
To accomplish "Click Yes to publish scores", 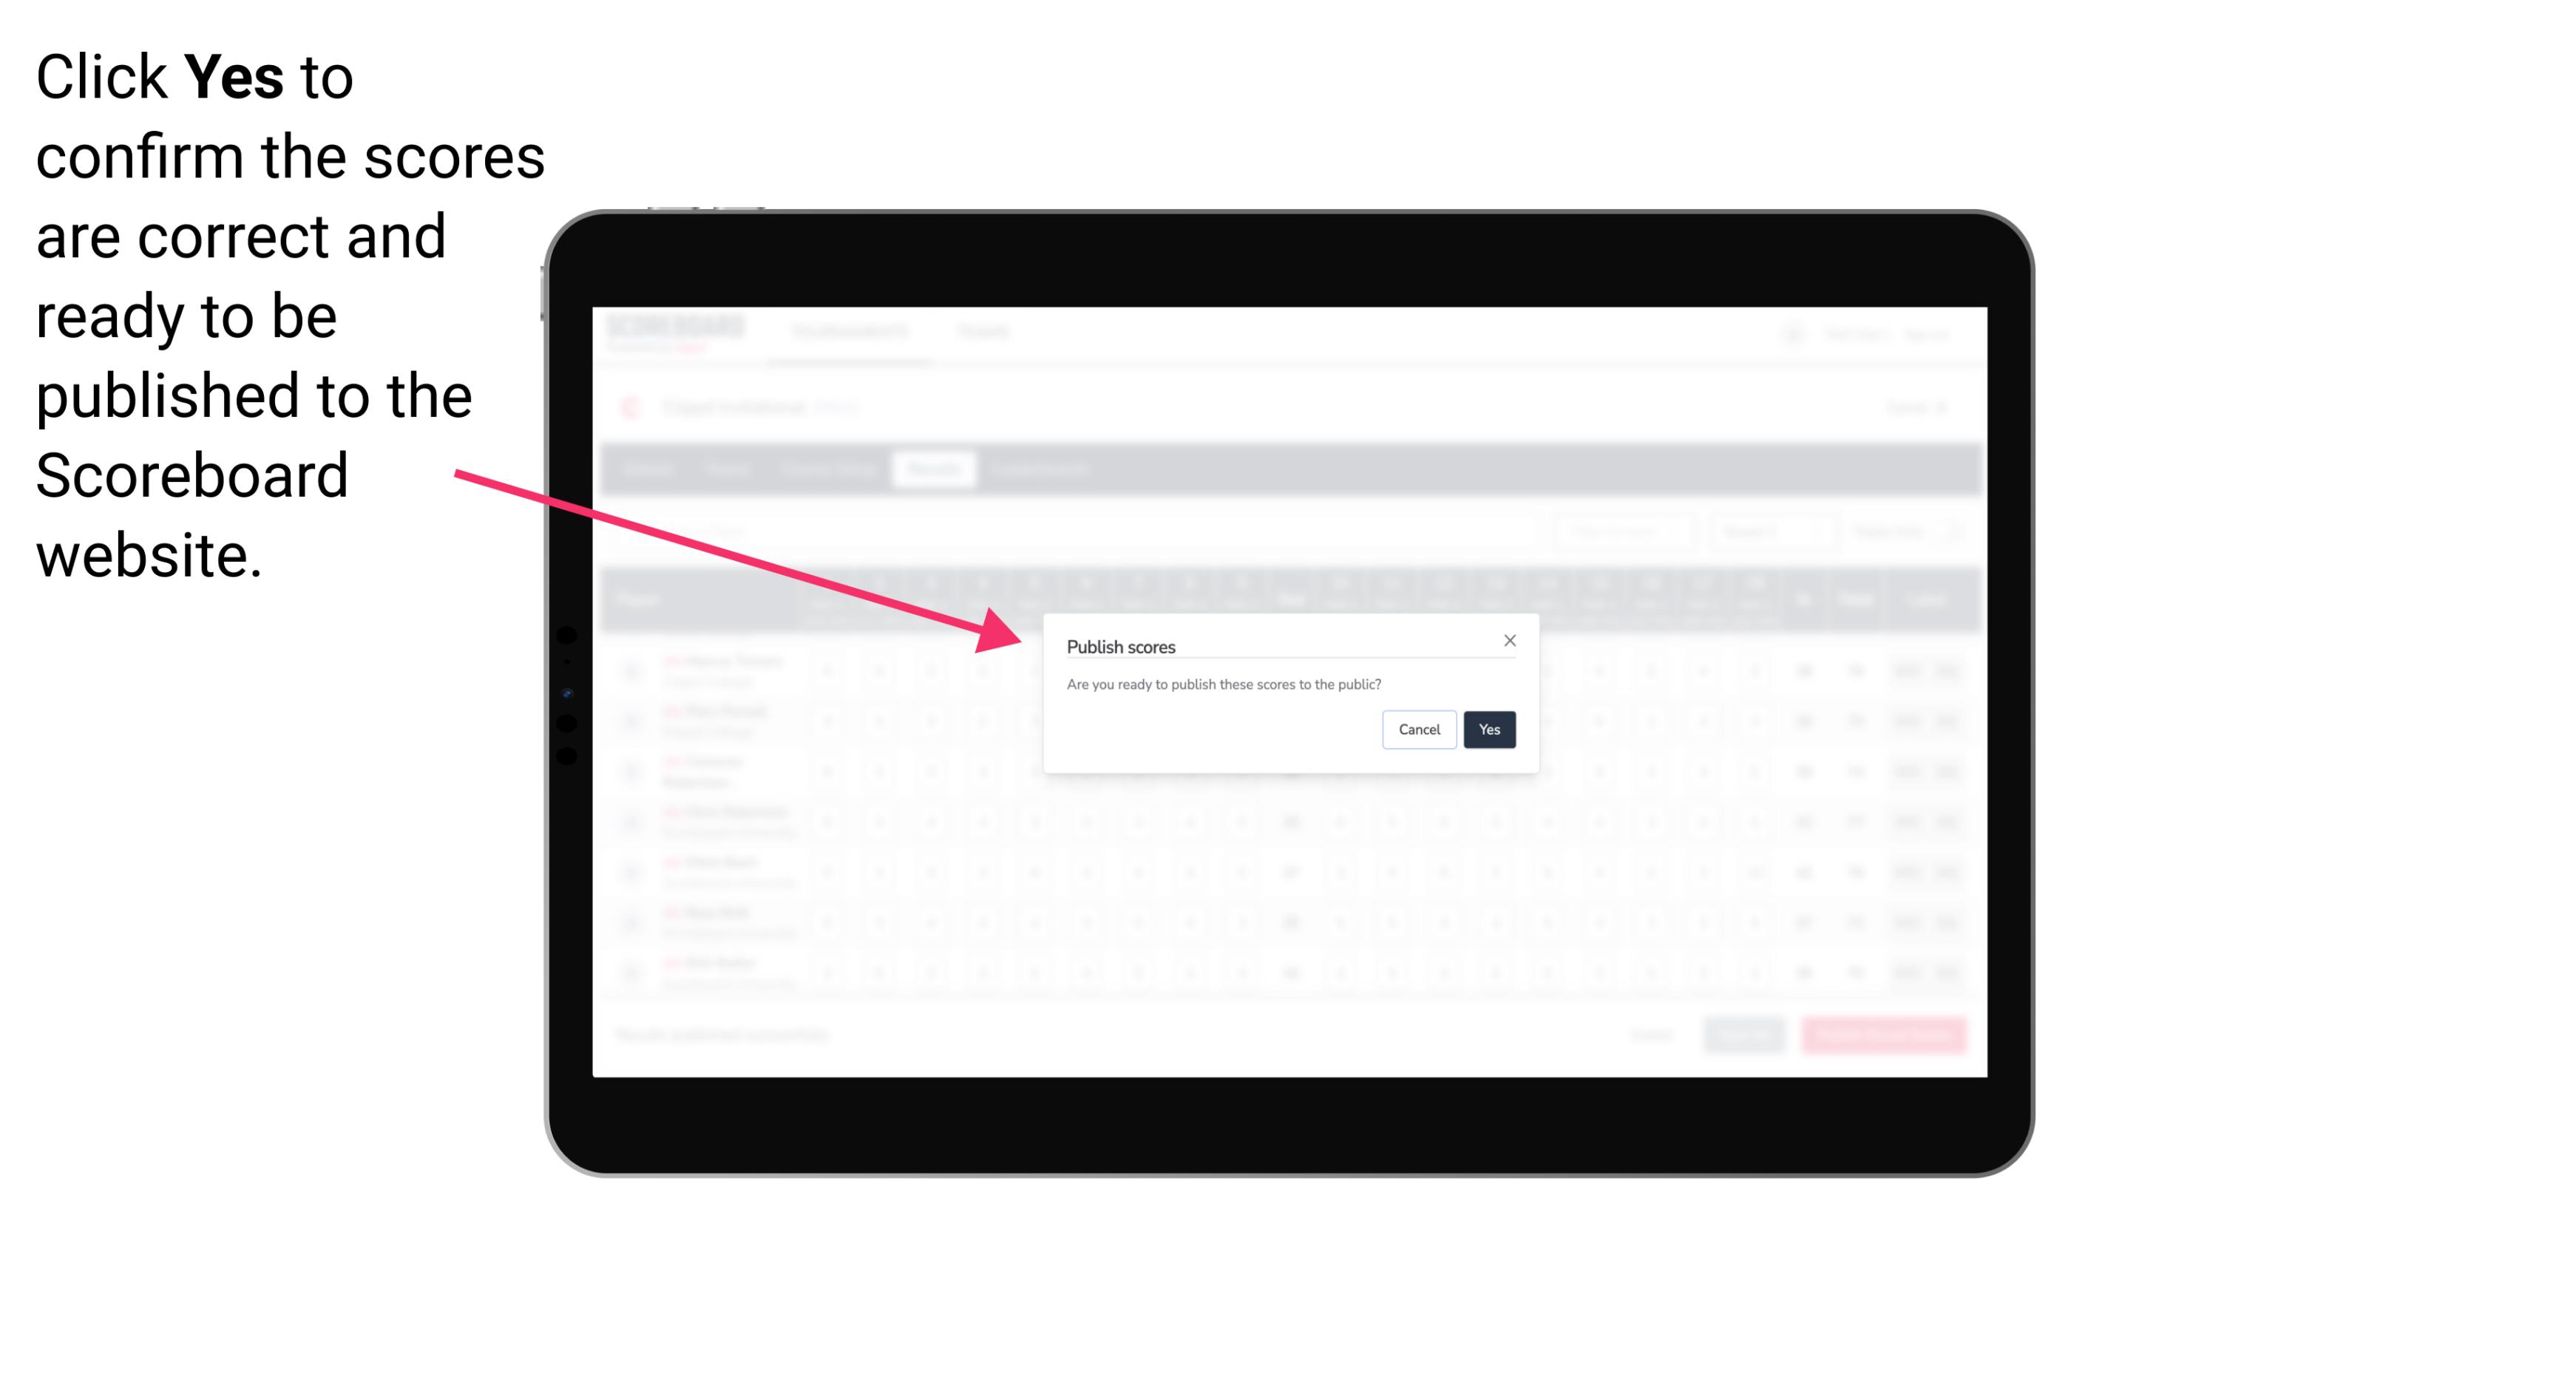I will [x=1488, y=728].
